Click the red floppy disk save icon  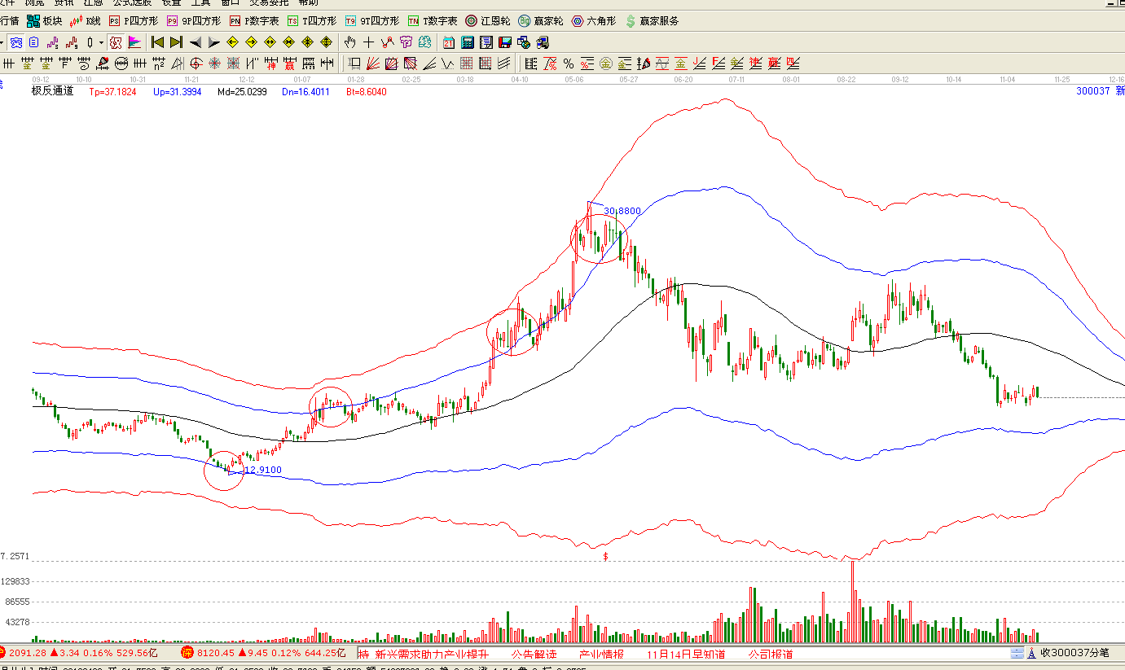coord(505,42)
